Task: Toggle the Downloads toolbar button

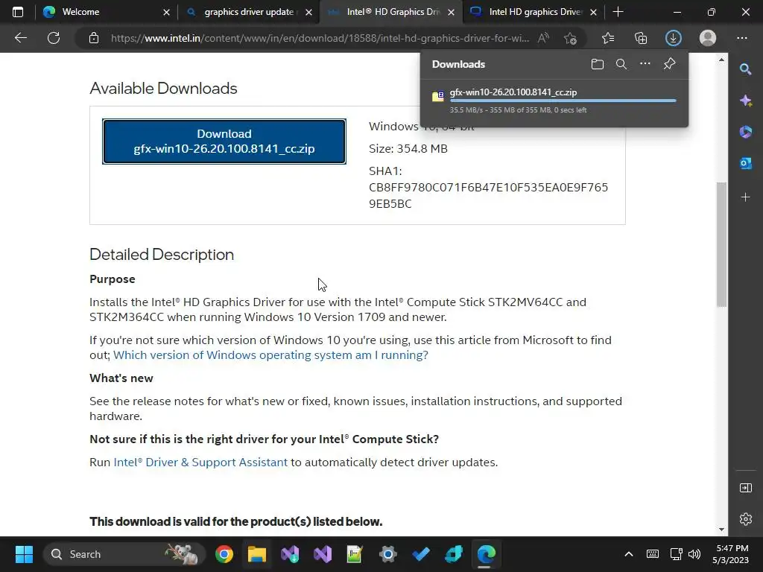Action: point(674,38)
